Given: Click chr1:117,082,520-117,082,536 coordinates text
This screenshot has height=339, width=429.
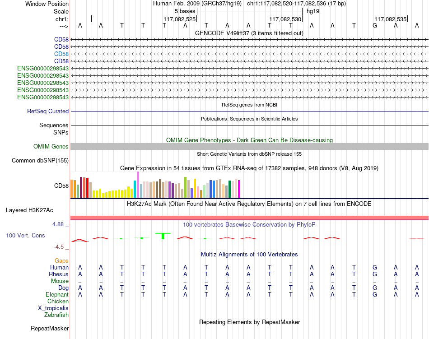Looking at the screenshot, I should 286,4.
